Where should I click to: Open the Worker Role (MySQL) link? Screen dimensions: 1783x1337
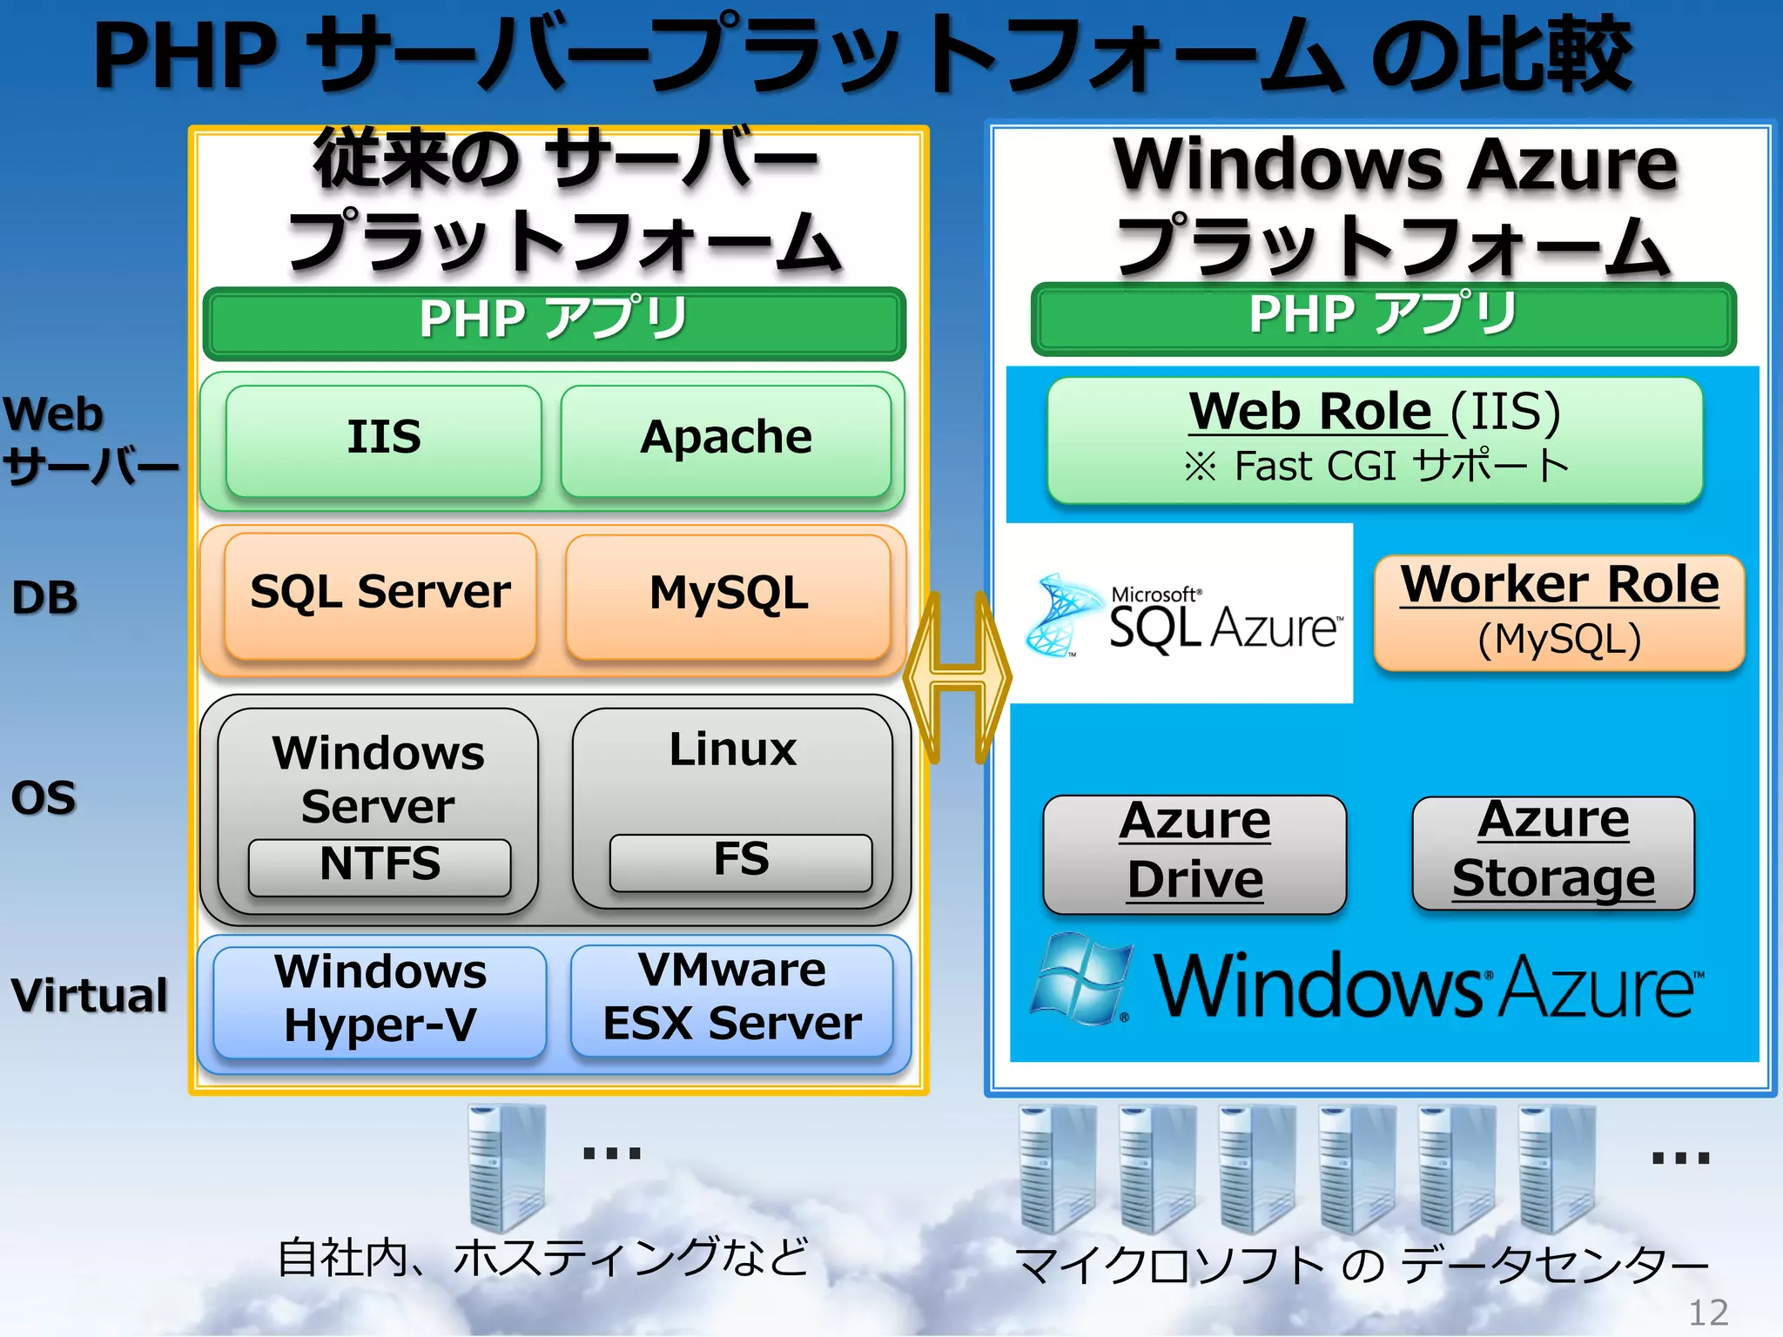(x=1559, y=613)
